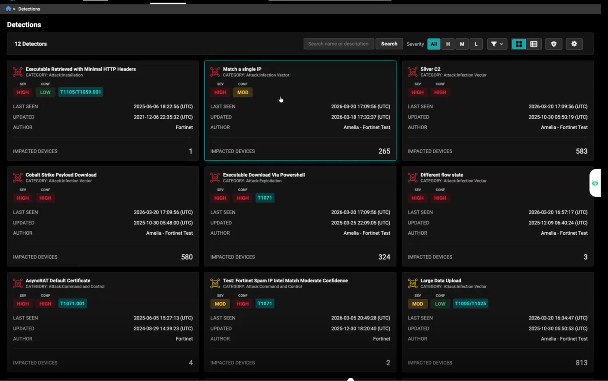The image size is (608, 381).
Task: Click the Large Data Upload detector icon
Action: tap(413, 283)
